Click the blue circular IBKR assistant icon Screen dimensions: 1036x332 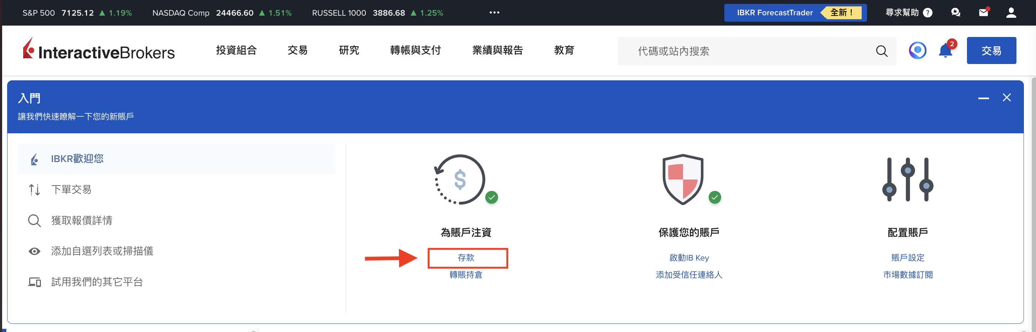(918, 50)
